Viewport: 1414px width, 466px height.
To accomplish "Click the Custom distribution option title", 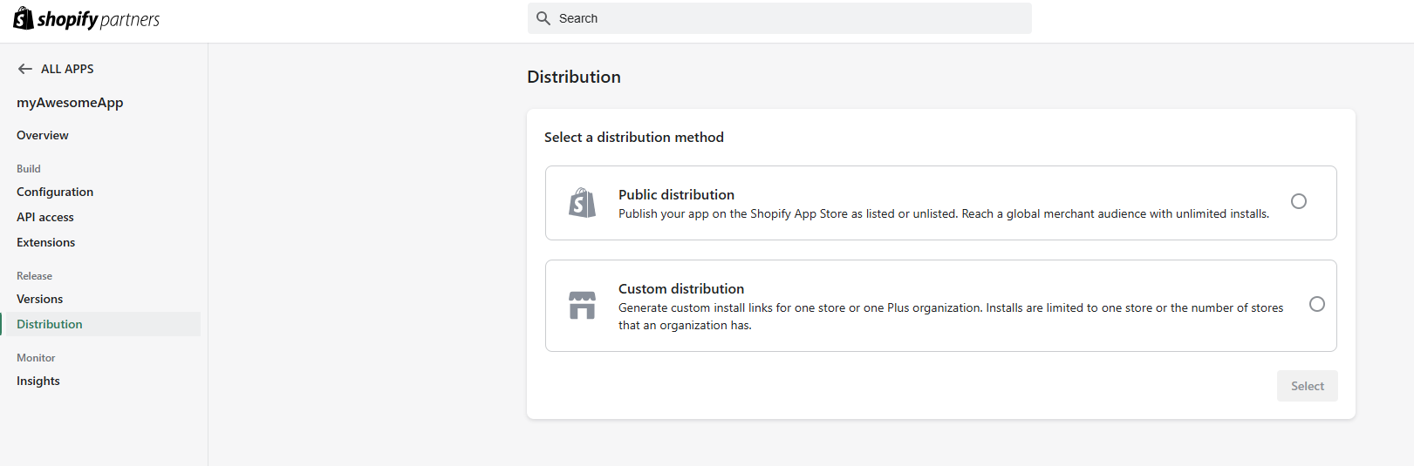I will tap(681, 288).
